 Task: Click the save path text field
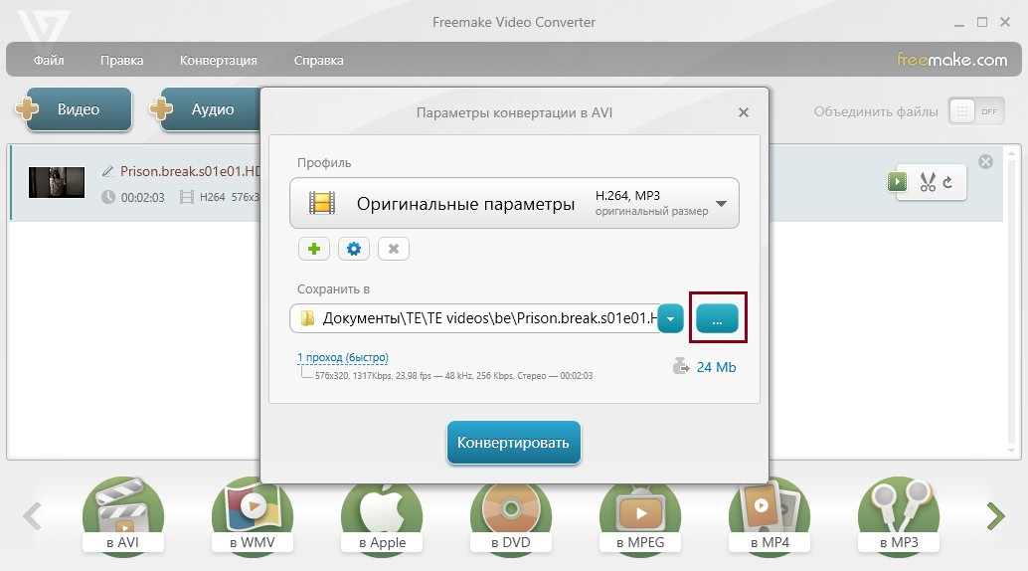[477, 319]
